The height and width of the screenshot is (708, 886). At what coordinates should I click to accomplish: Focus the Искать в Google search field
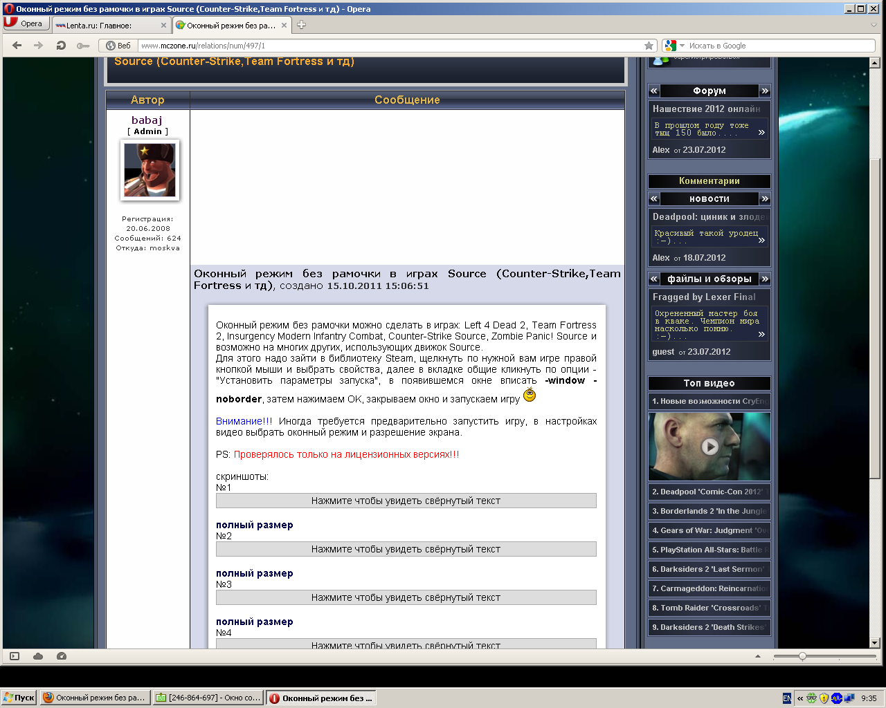[779, 46]
